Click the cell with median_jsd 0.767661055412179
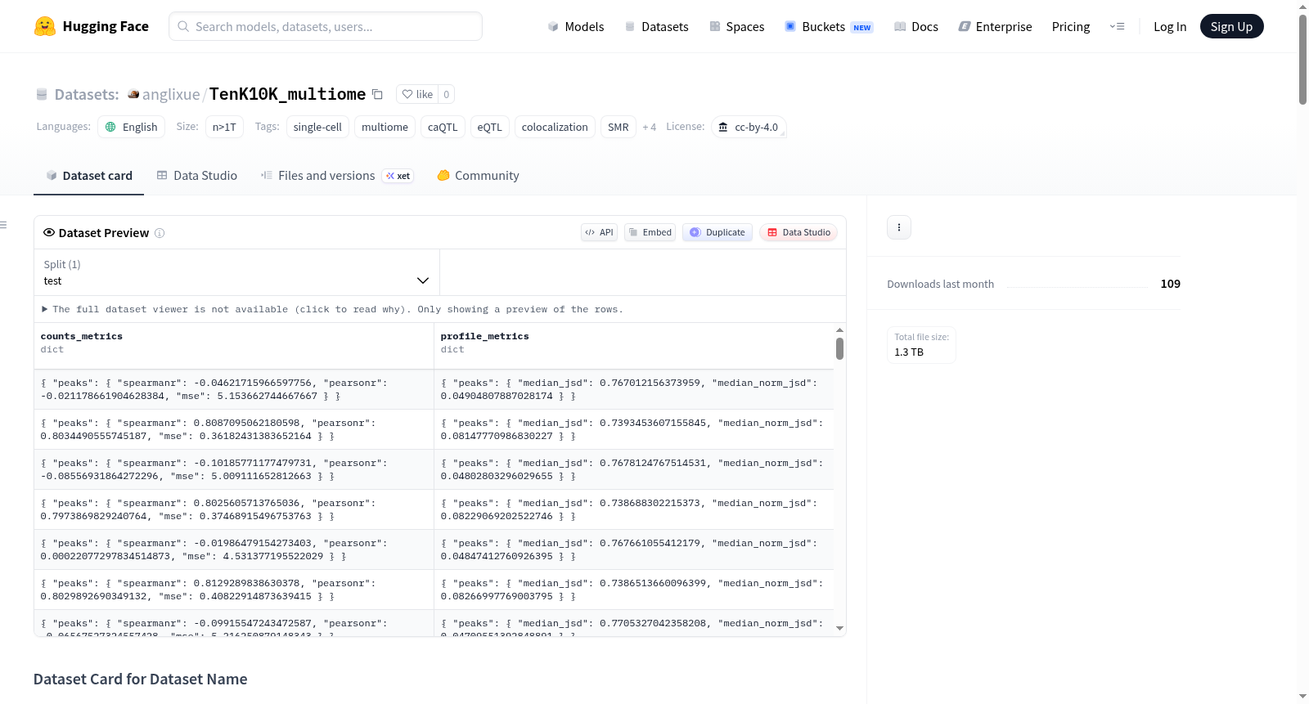 click(x=634, y=549)
